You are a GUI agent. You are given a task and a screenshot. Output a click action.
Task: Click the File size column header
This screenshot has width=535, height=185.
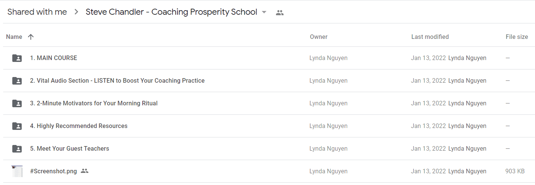point(517,37)
